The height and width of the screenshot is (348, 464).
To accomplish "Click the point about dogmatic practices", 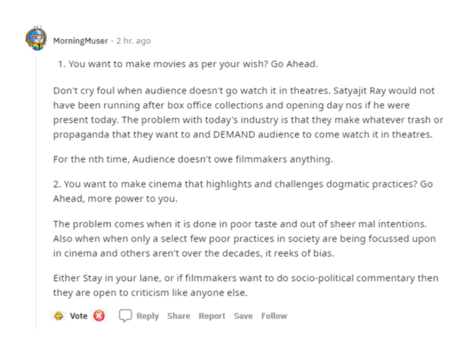I will pos(243,191).
